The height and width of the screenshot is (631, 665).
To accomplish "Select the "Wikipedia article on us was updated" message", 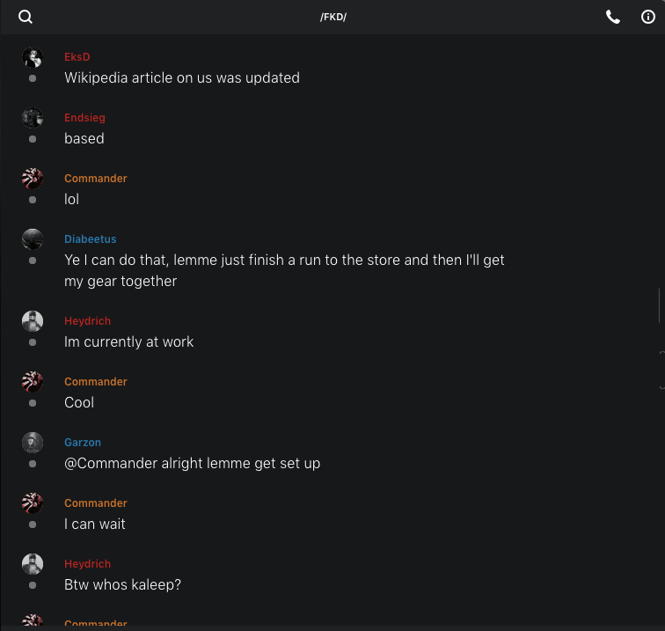I will click(x=182, y=77).
